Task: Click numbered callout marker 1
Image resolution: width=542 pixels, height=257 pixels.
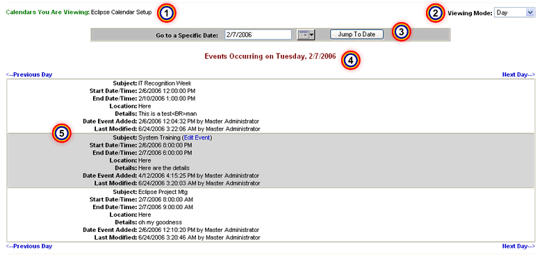Action: pyautogui.click(x=167, y=14)
